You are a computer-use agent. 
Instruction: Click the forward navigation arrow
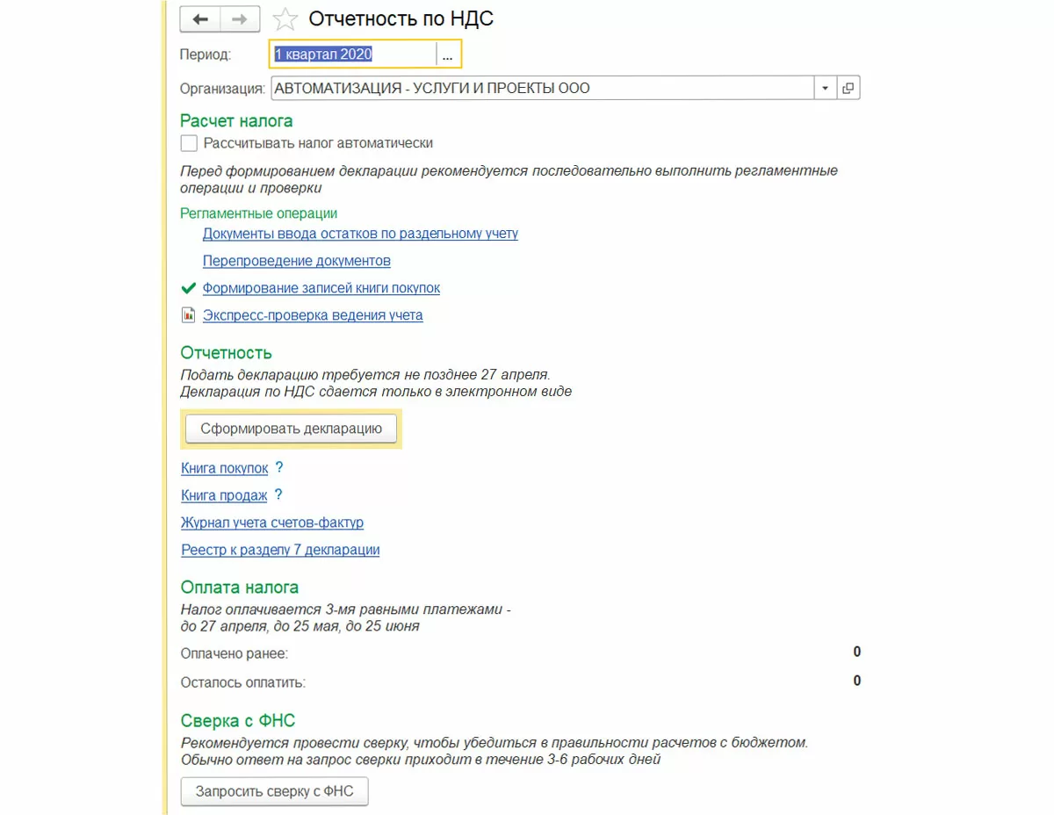click(240, 19)
